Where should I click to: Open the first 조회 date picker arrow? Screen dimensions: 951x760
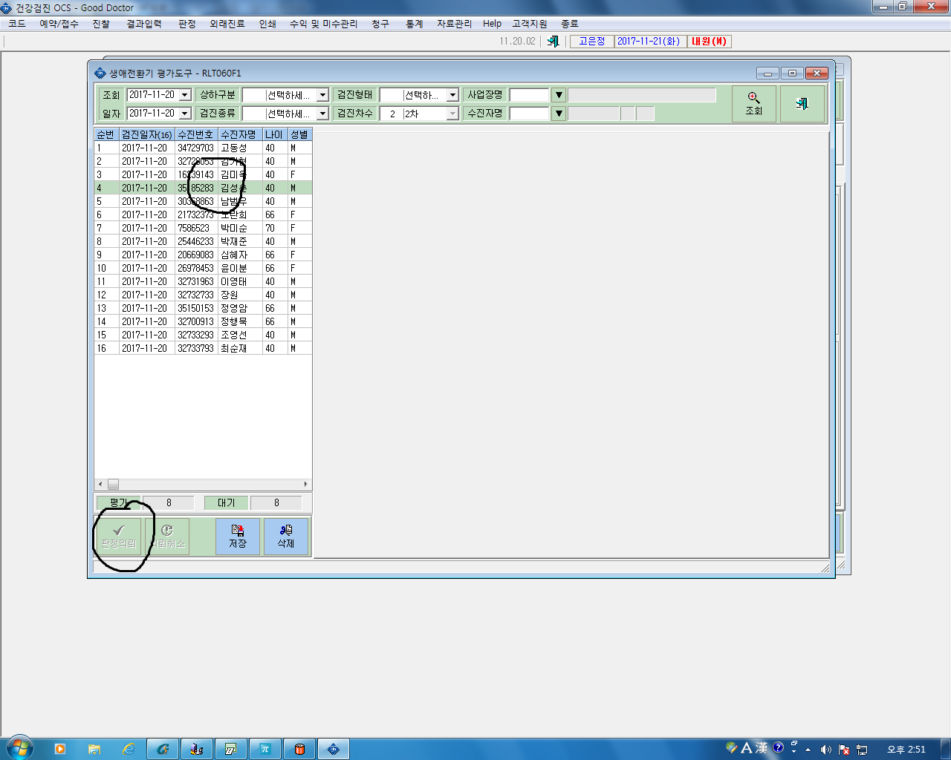(185, 95)
